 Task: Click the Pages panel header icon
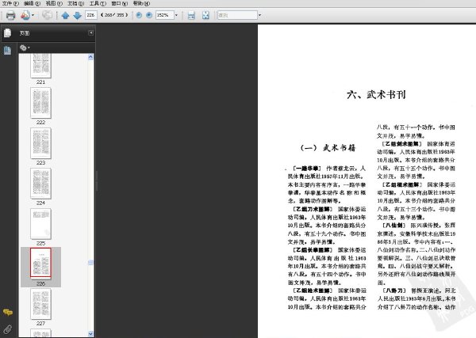(8, 32)
